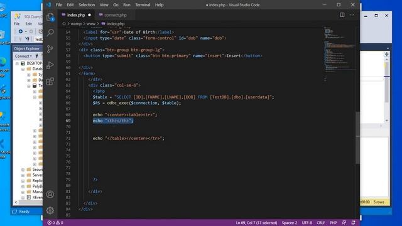The height and width of the screenshot is (226, 402).
Task: Click the SSMS back navigation arrow icon
Action: [x=21, y=31]
